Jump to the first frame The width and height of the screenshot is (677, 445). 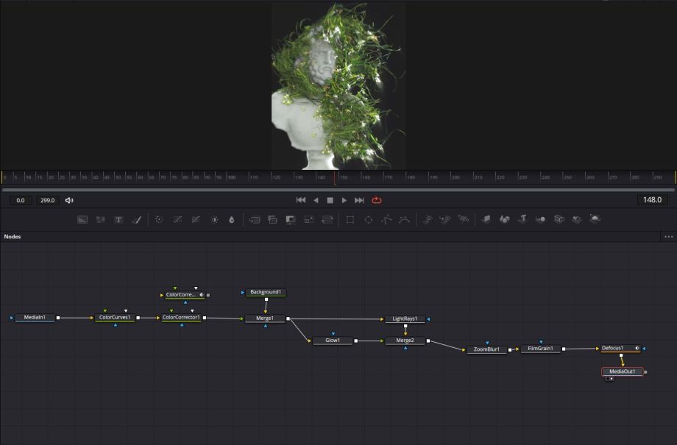pos(300,200)
